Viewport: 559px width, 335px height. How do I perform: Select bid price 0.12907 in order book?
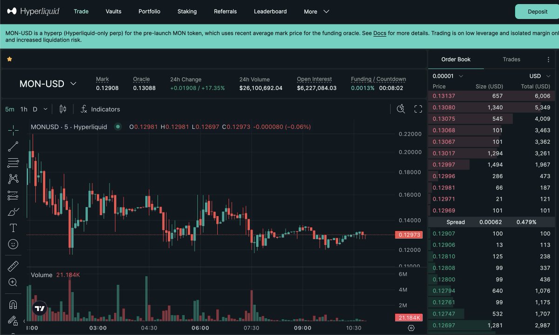444,234
